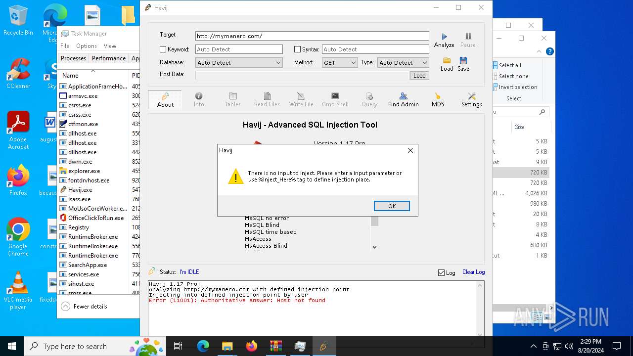
Task: Open Adobe Acrobat desktop icon
Action: [18, 131]
